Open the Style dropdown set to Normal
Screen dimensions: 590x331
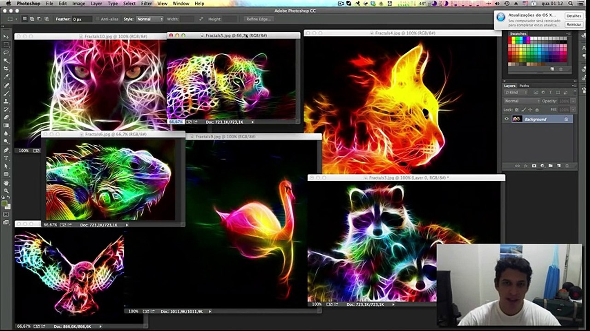pyautogui.click(x=150, y=19)
